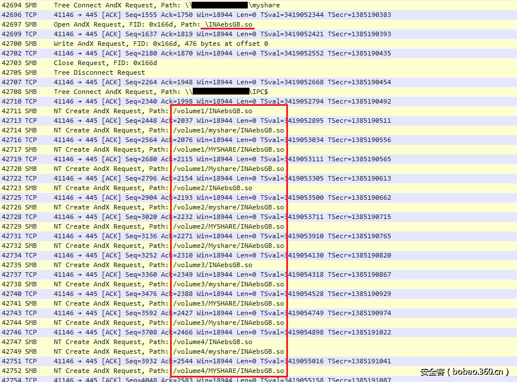
Task: Select packet 42732 path /volume2/Myshare/INAebsGB.so
Action: pos(258,246)
